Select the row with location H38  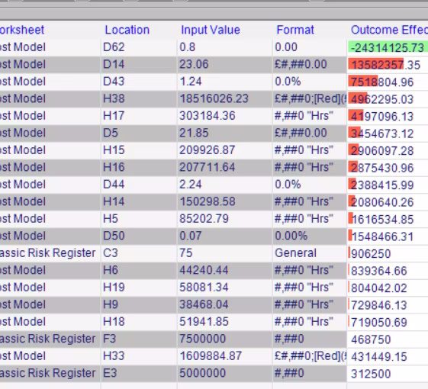(214, 98)
